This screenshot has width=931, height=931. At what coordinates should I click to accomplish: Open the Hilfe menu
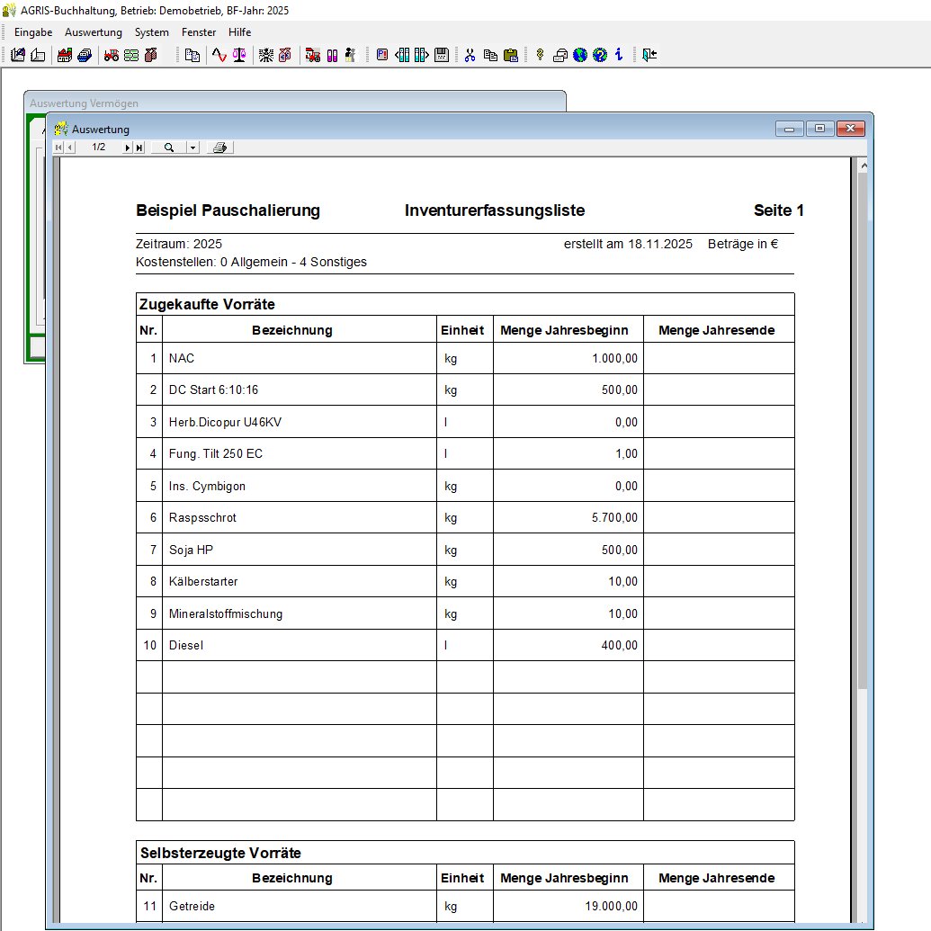click(x=239, y=32)
